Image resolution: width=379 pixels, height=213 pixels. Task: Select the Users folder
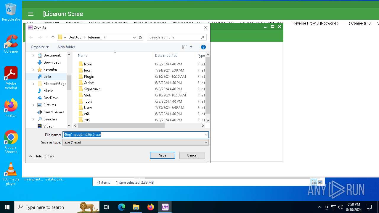[88, 108]
